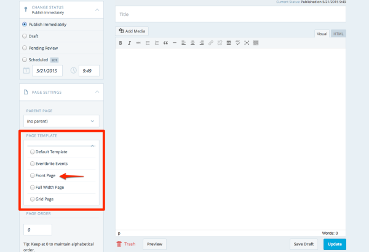This screenshot has height=252, width=369.
Task: Click the 'PAGE TEMPLATE' label
Action: pyautogui.click(x=42, y=136)
